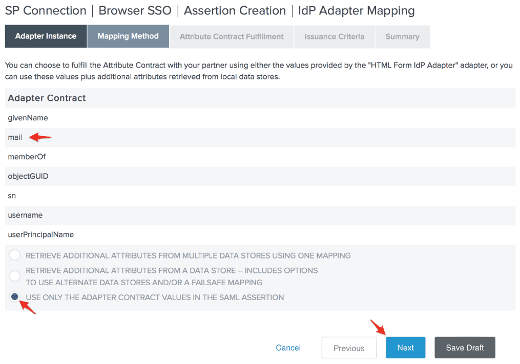Click Save Draft
Screen dimensions: 520x364
click(x=464, y=347)
